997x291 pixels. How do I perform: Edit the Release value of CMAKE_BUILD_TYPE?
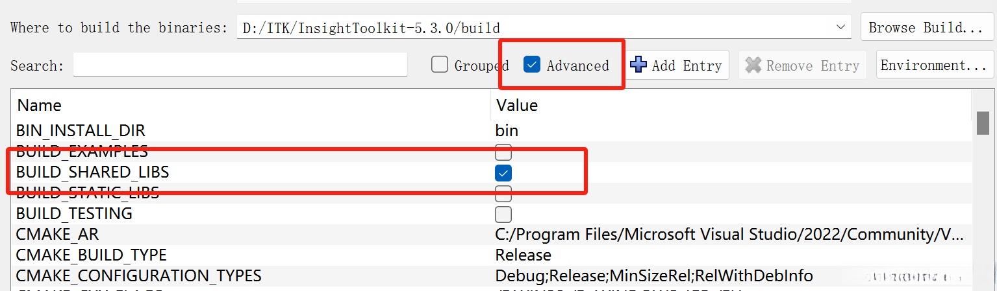[x=523, y=255]
